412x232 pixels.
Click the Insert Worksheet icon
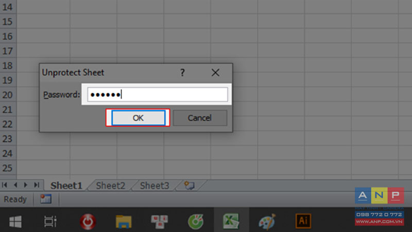point(189,186)
